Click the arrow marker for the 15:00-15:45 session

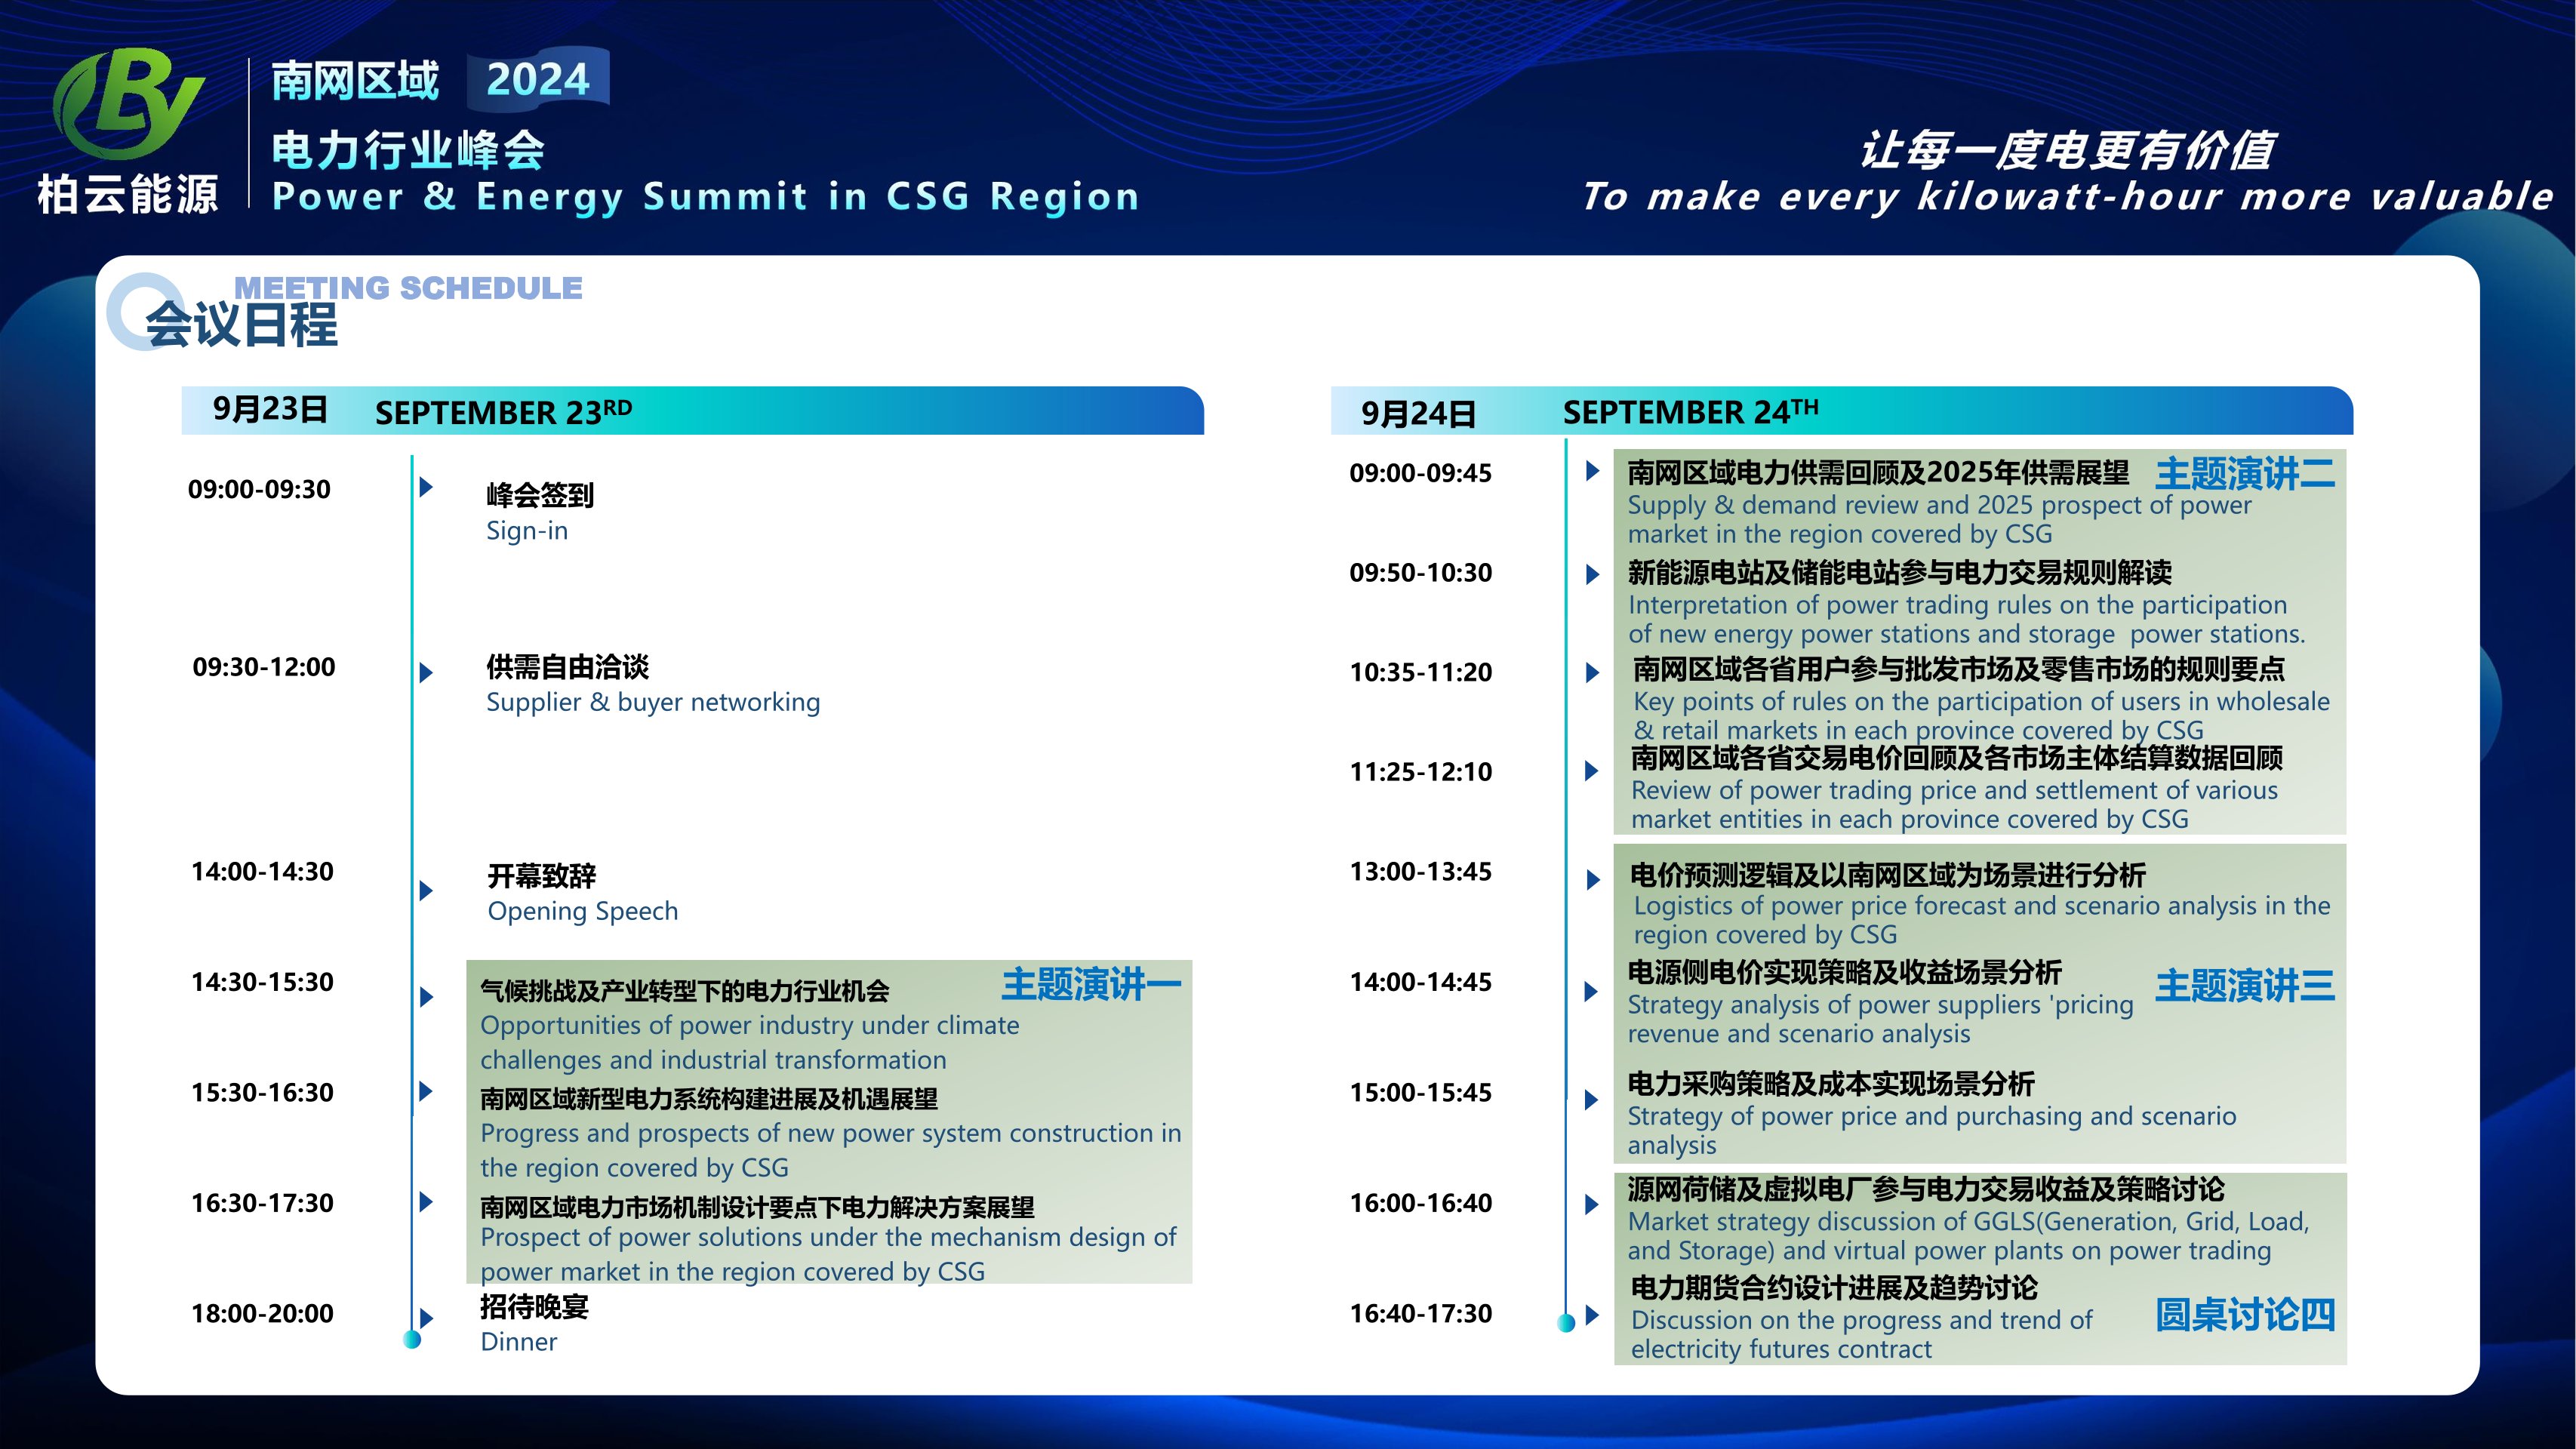coord(1593,1100)
